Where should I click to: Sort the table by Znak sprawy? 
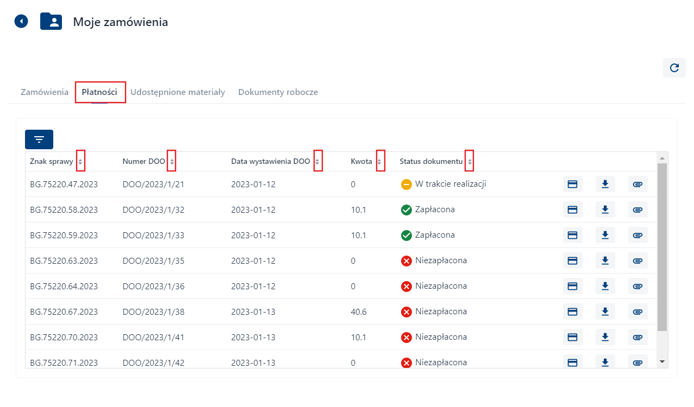tap(80, 161)
